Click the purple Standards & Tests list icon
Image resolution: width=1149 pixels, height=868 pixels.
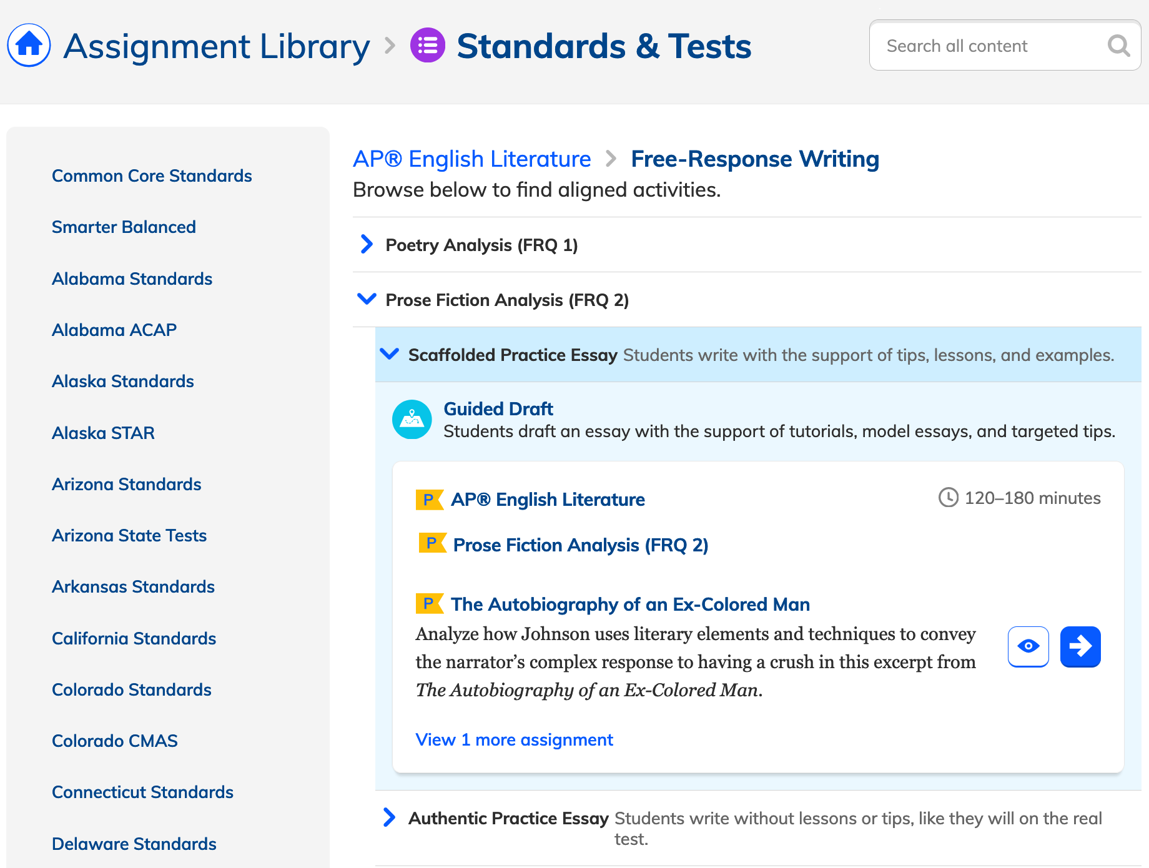point(428,46)
